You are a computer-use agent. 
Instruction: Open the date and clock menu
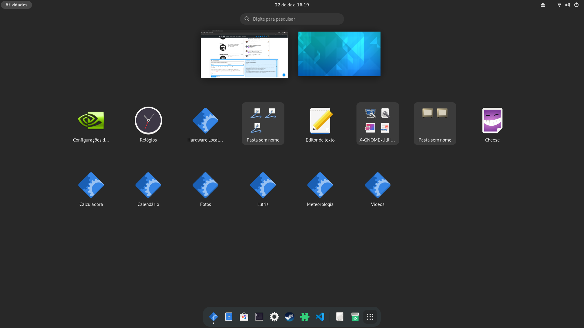(292, 5)
